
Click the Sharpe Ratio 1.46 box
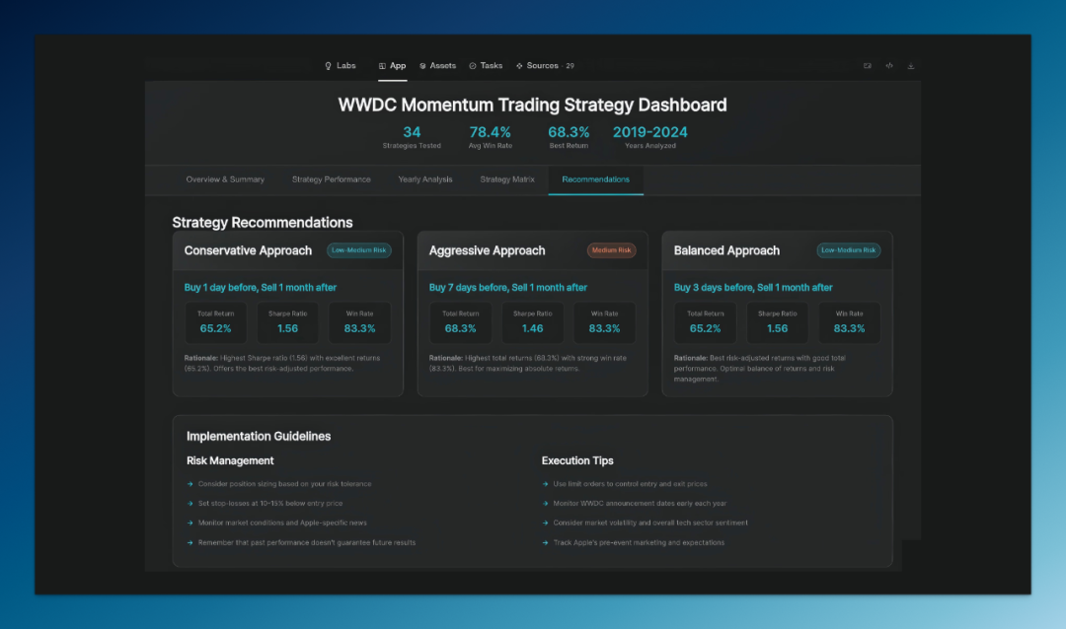(x=532, y=322)
